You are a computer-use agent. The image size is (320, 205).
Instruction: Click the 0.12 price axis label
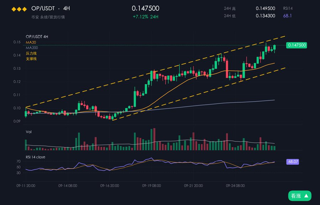[17, 82]
